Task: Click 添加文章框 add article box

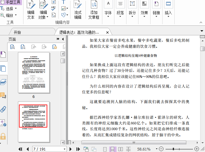Action: [x=94, y=10]
